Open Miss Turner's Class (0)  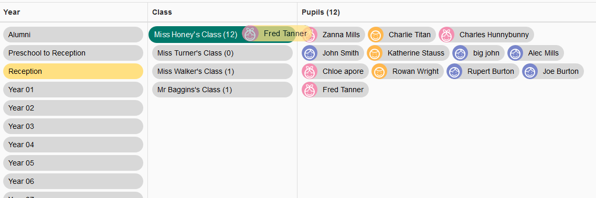tap(222, 53)
